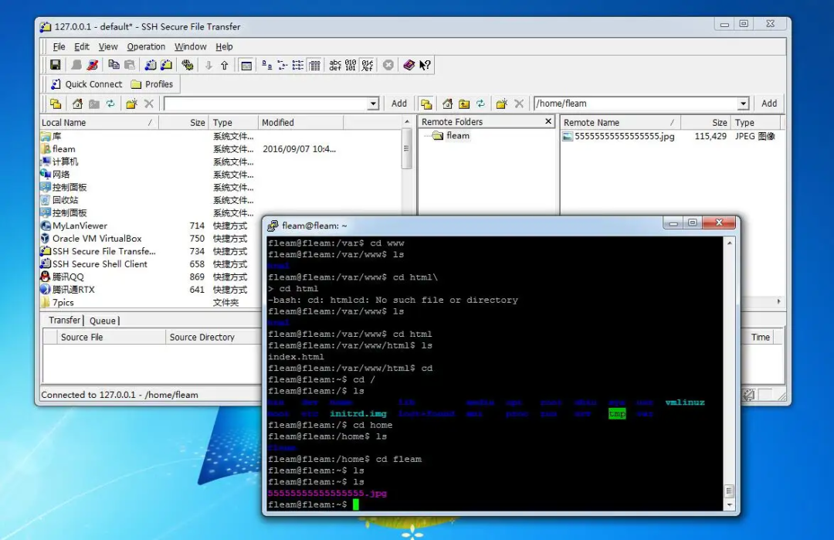Open the remote path dropdown
The image size is (834, 540).
click(743, 103)
